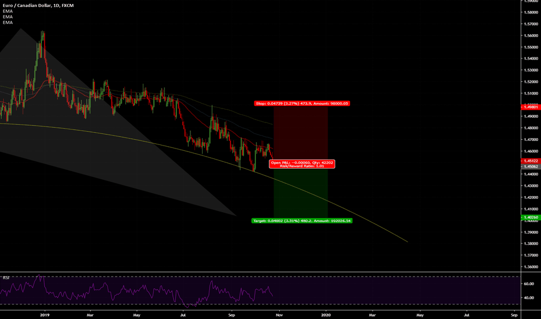Click the 1.44000 price axis label
Viewport: 541px width, 319px height.
click(x=531, y=175)
